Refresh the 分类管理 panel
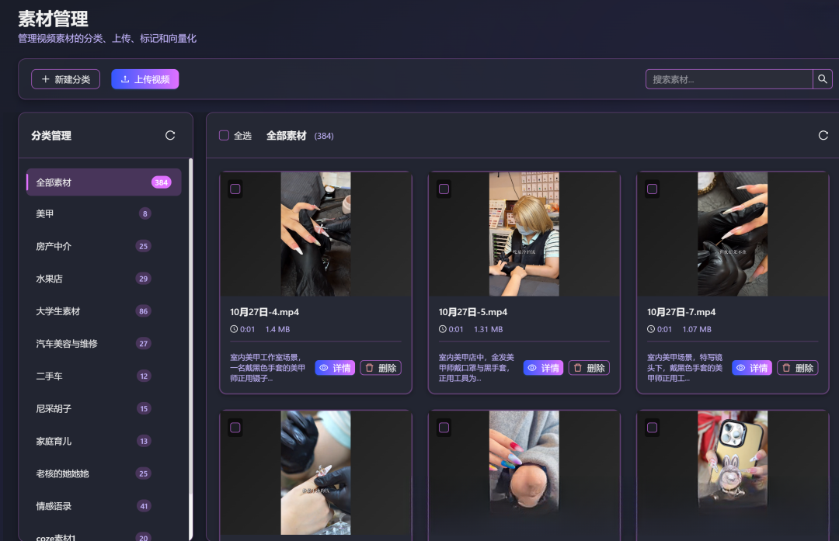The width and height of the screenshot is (839, 541). pos(170,134)
